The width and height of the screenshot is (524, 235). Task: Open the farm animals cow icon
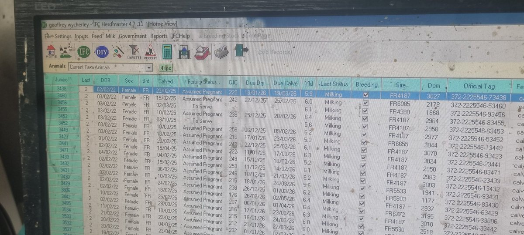(66, 52)
